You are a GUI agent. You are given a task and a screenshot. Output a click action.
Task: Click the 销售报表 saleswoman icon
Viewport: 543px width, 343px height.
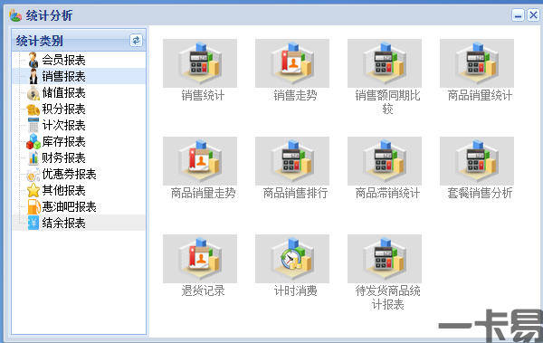coord(33,76)
